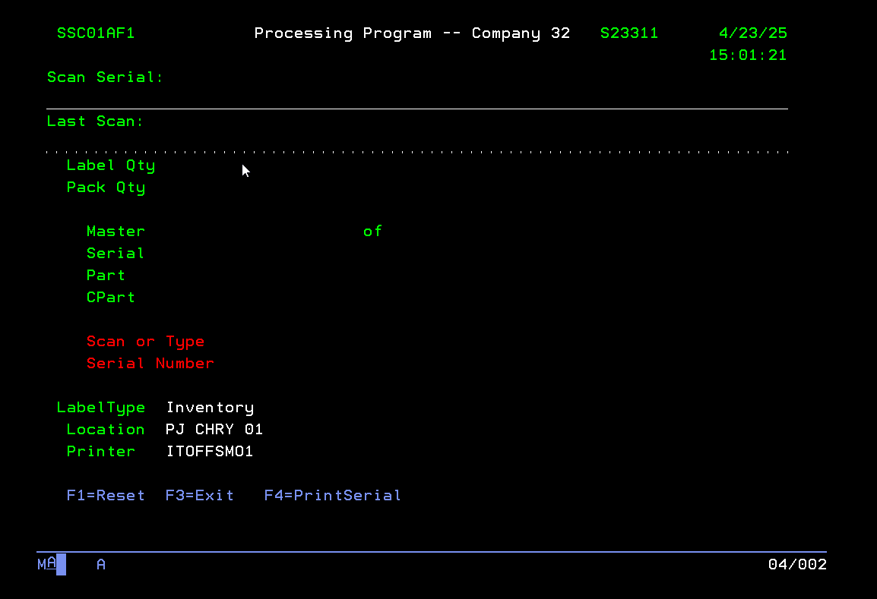
Task: Click the Label Qty field label
Action: point(111,166)
